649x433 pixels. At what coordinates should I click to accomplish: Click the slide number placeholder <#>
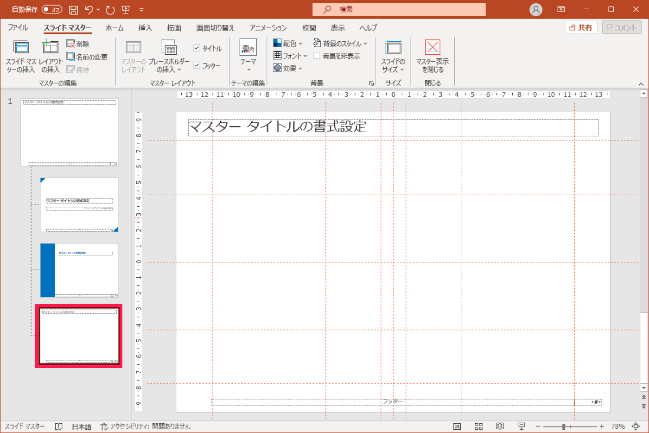click(x=596, y=402)
